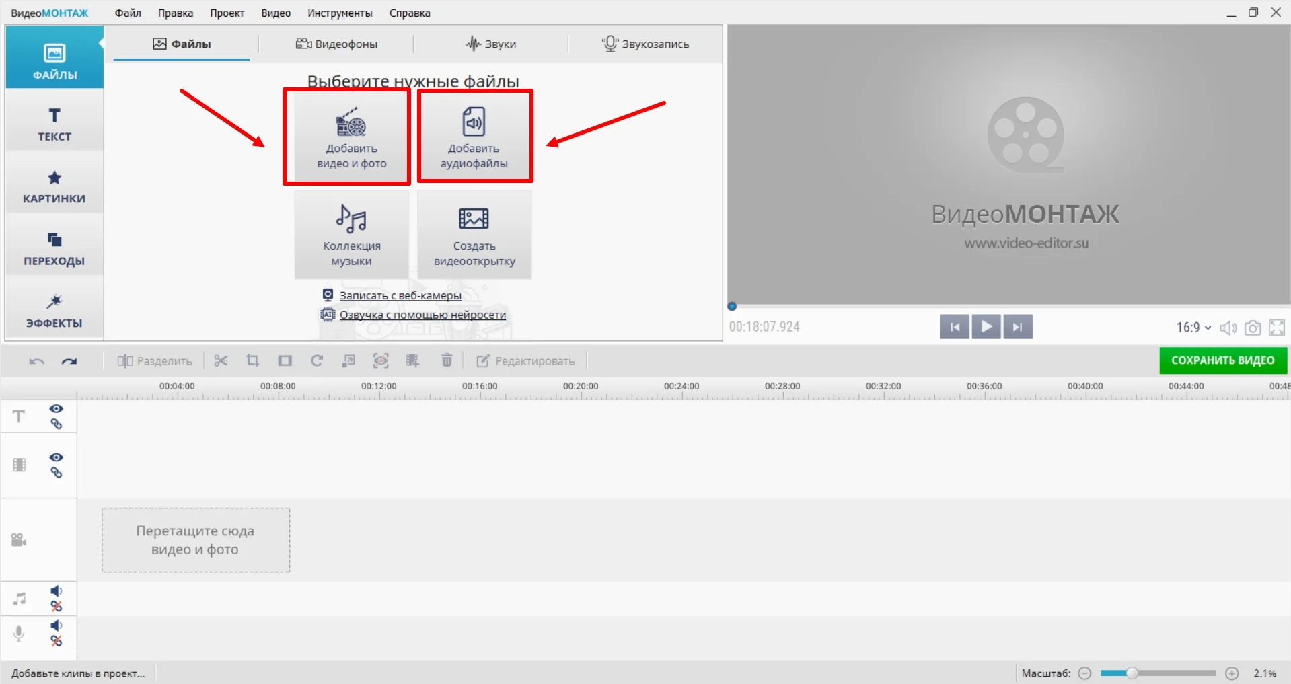1291x684 pixels.
Task: Click the preview playhead position marker
Action: [732, 307]
